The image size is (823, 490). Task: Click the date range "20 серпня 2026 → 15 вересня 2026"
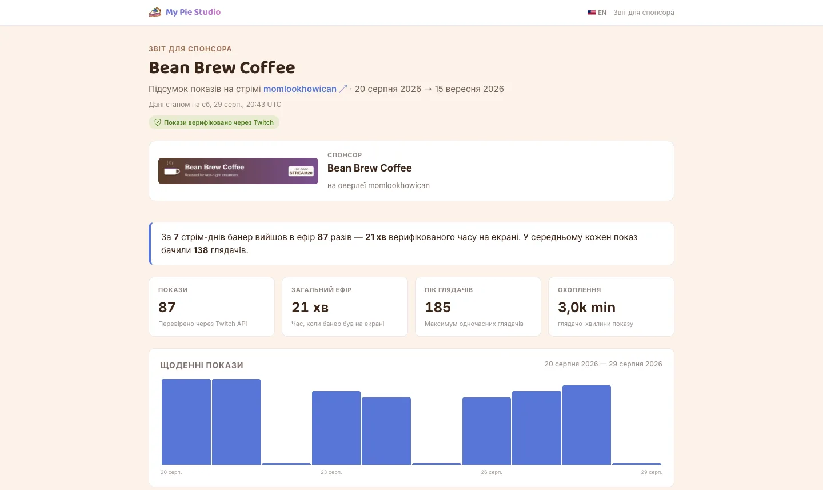[x=429, y=89]
